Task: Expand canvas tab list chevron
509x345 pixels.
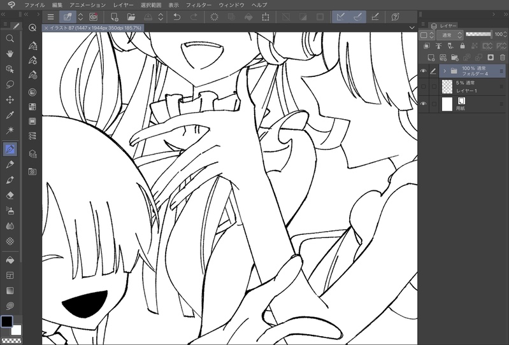Action: 412,28
